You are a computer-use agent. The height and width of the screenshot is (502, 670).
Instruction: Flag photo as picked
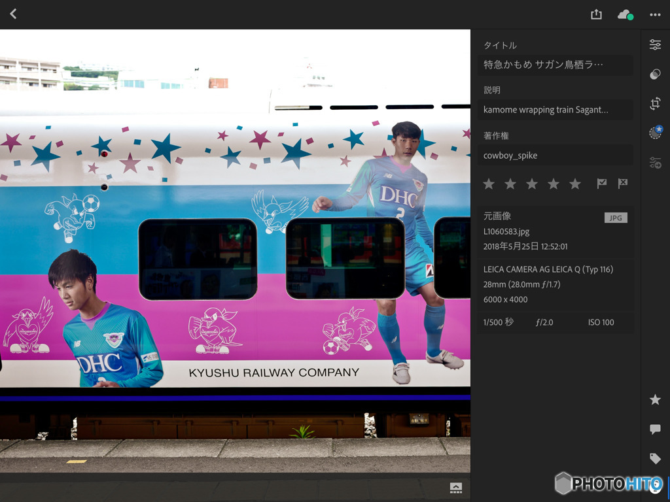tap(602, 184)
